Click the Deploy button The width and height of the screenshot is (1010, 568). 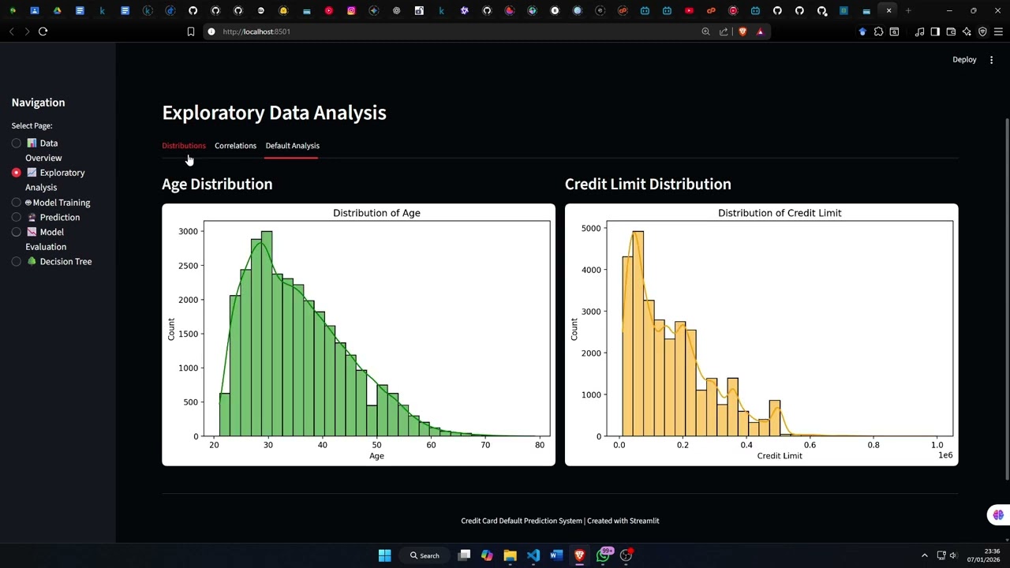964,60
